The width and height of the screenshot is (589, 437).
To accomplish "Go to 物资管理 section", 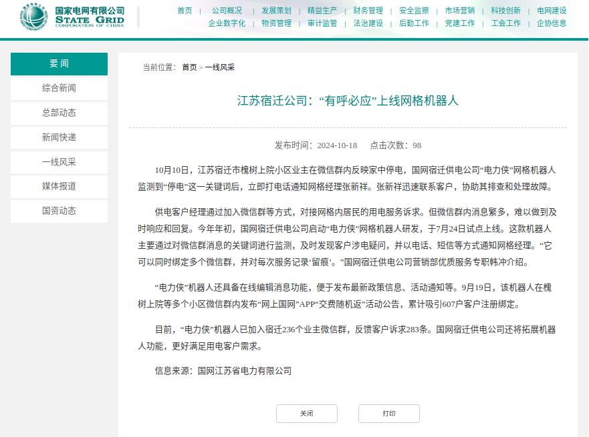I will [x=277, y=23].
